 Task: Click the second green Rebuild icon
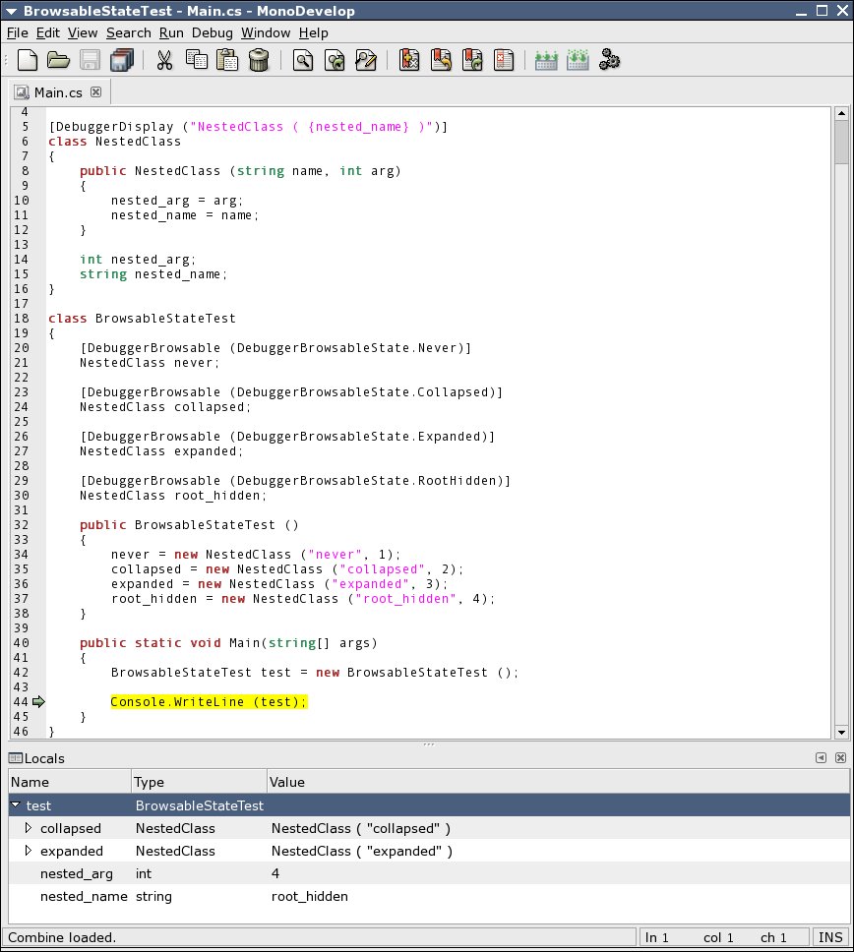578,60
